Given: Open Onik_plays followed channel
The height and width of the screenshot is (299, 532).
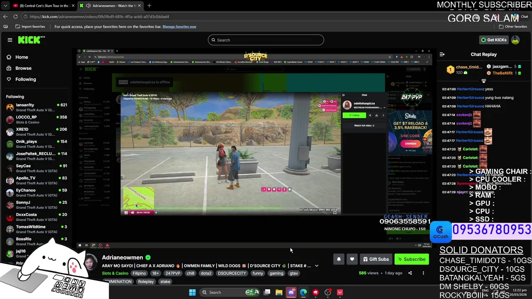Looking at the screenshot, I should tap(37, 144).
